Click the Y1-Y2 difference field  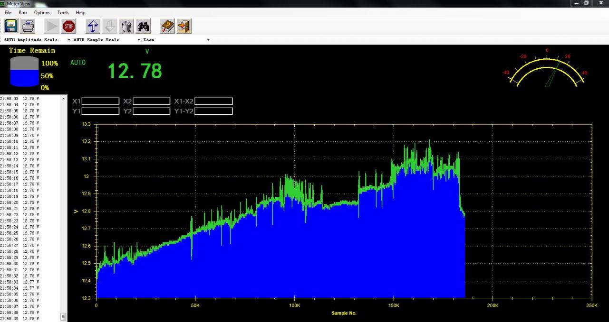tap(213, 111)
